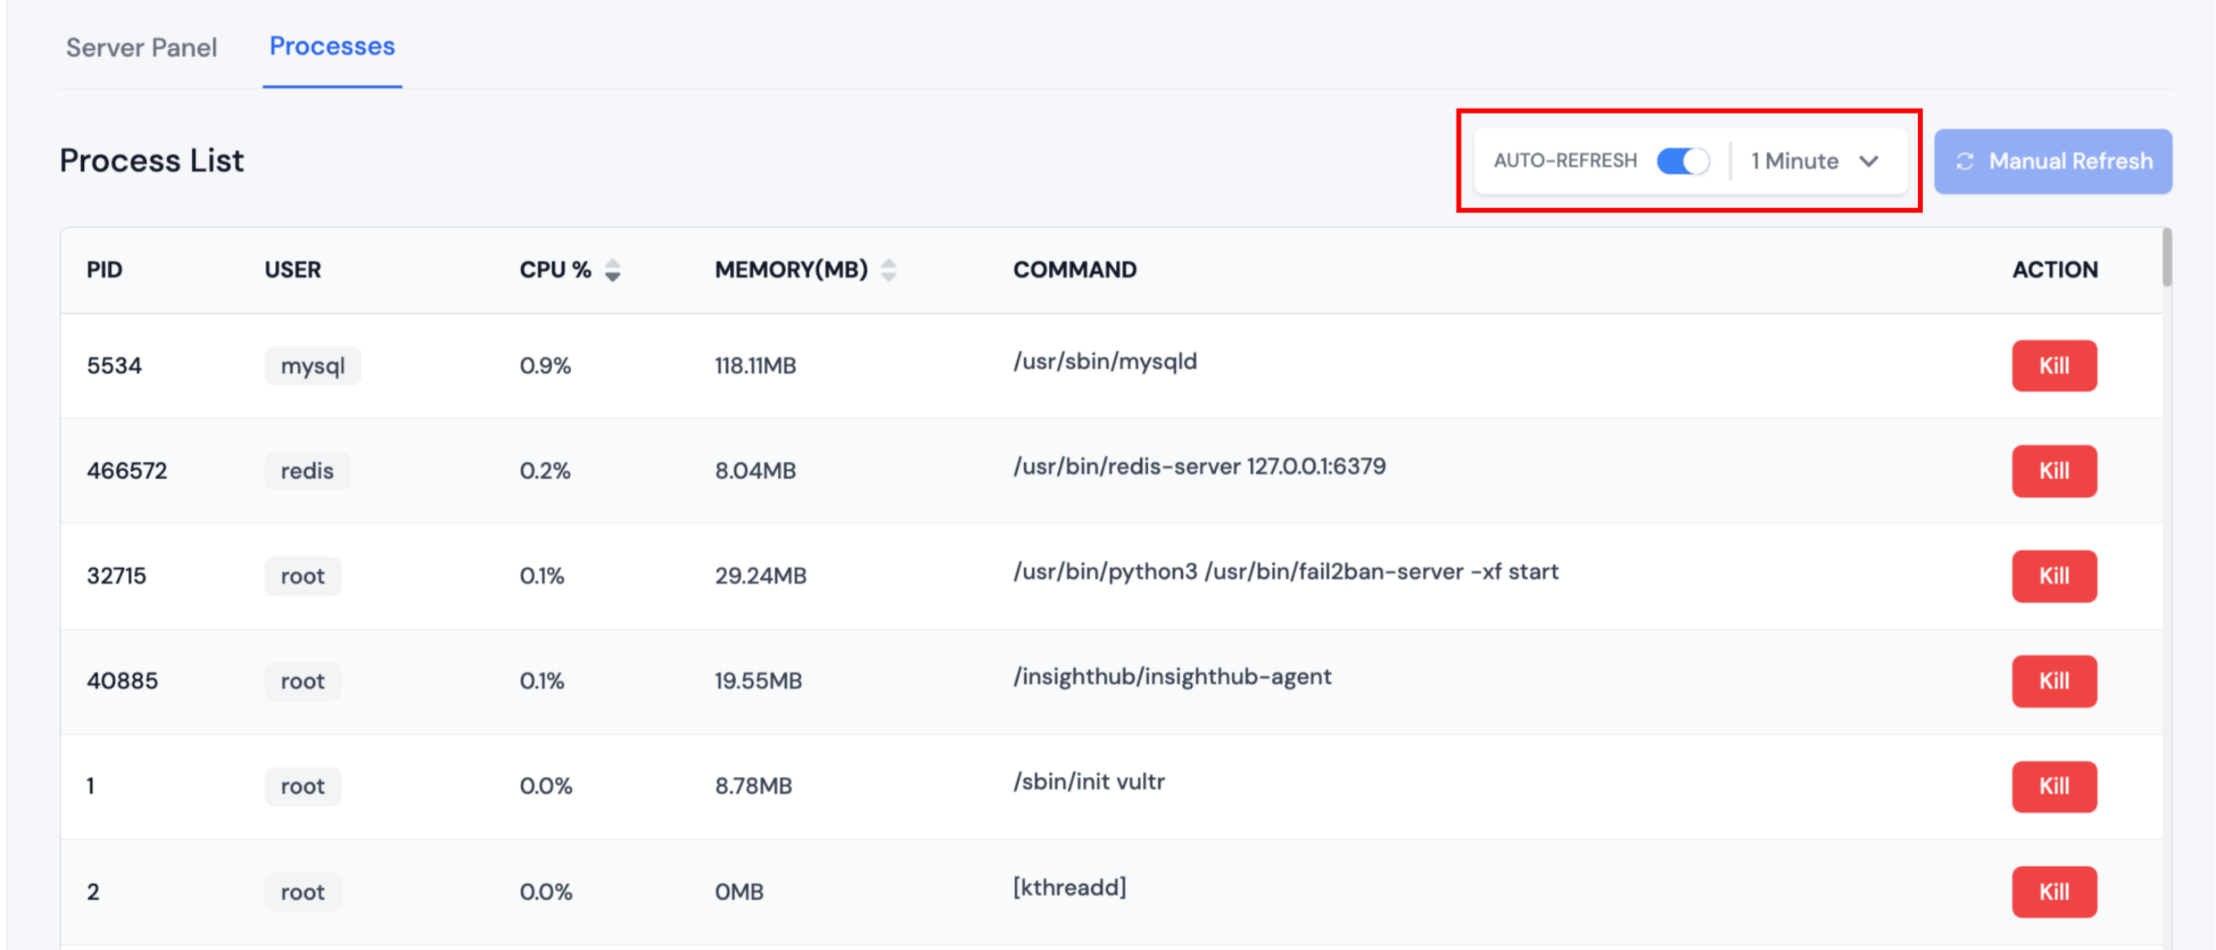The width and height of the screenshot is (2216, 950).
Task: Kill the fail2ban-server process 32715
Action: [x=2054, y=575]
